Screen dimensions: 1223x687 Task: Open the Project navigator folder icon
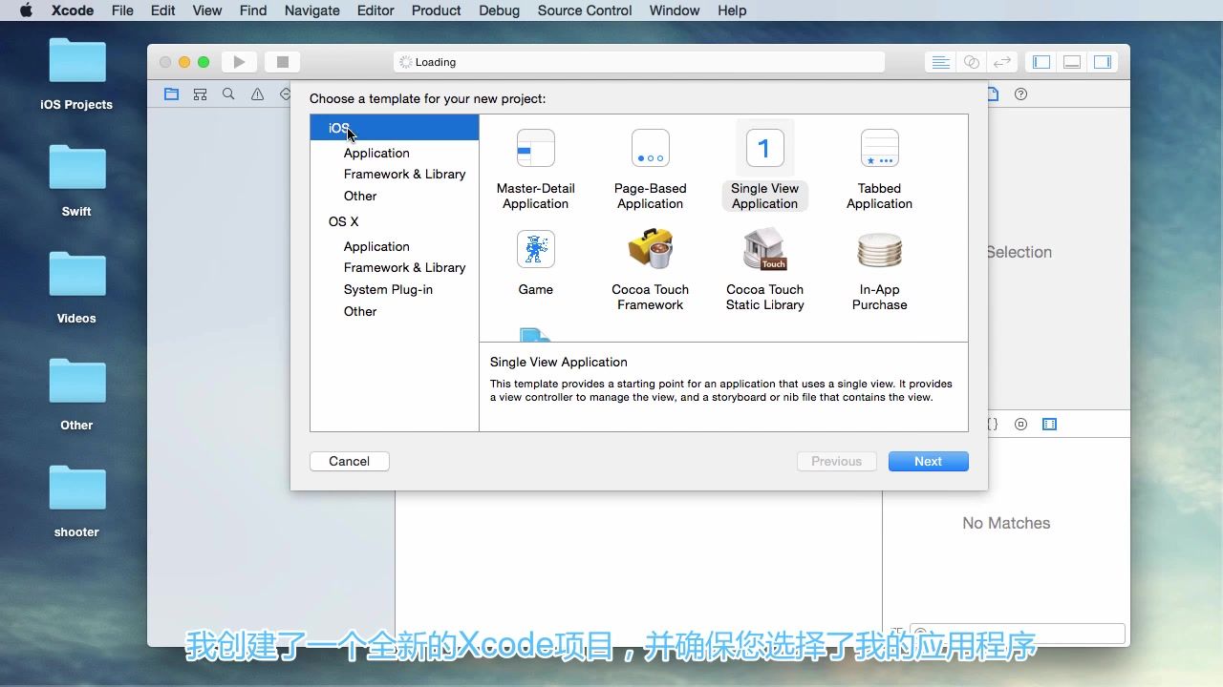click(171, 94)
